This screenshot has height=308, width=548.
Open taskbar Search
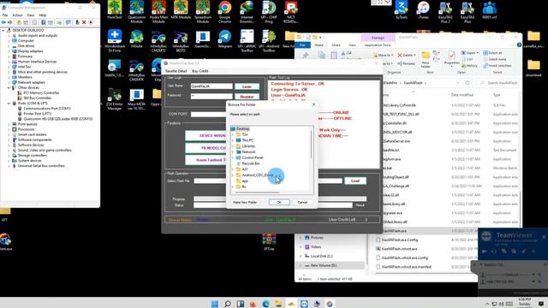pyautogui.click(x=228, y=304)
